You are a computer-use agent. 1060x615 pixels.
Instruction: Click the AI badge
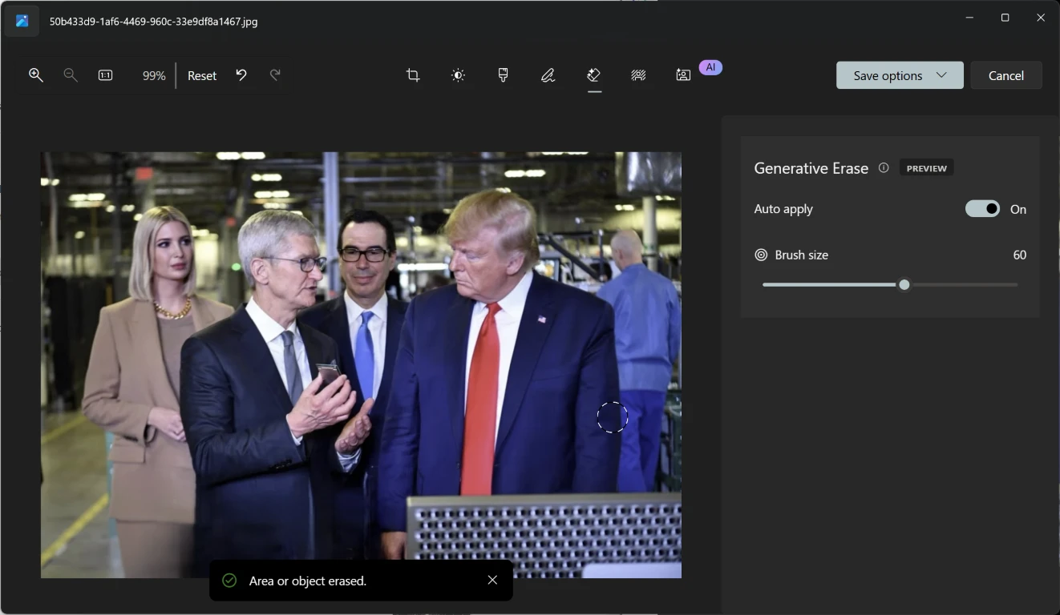710,67
